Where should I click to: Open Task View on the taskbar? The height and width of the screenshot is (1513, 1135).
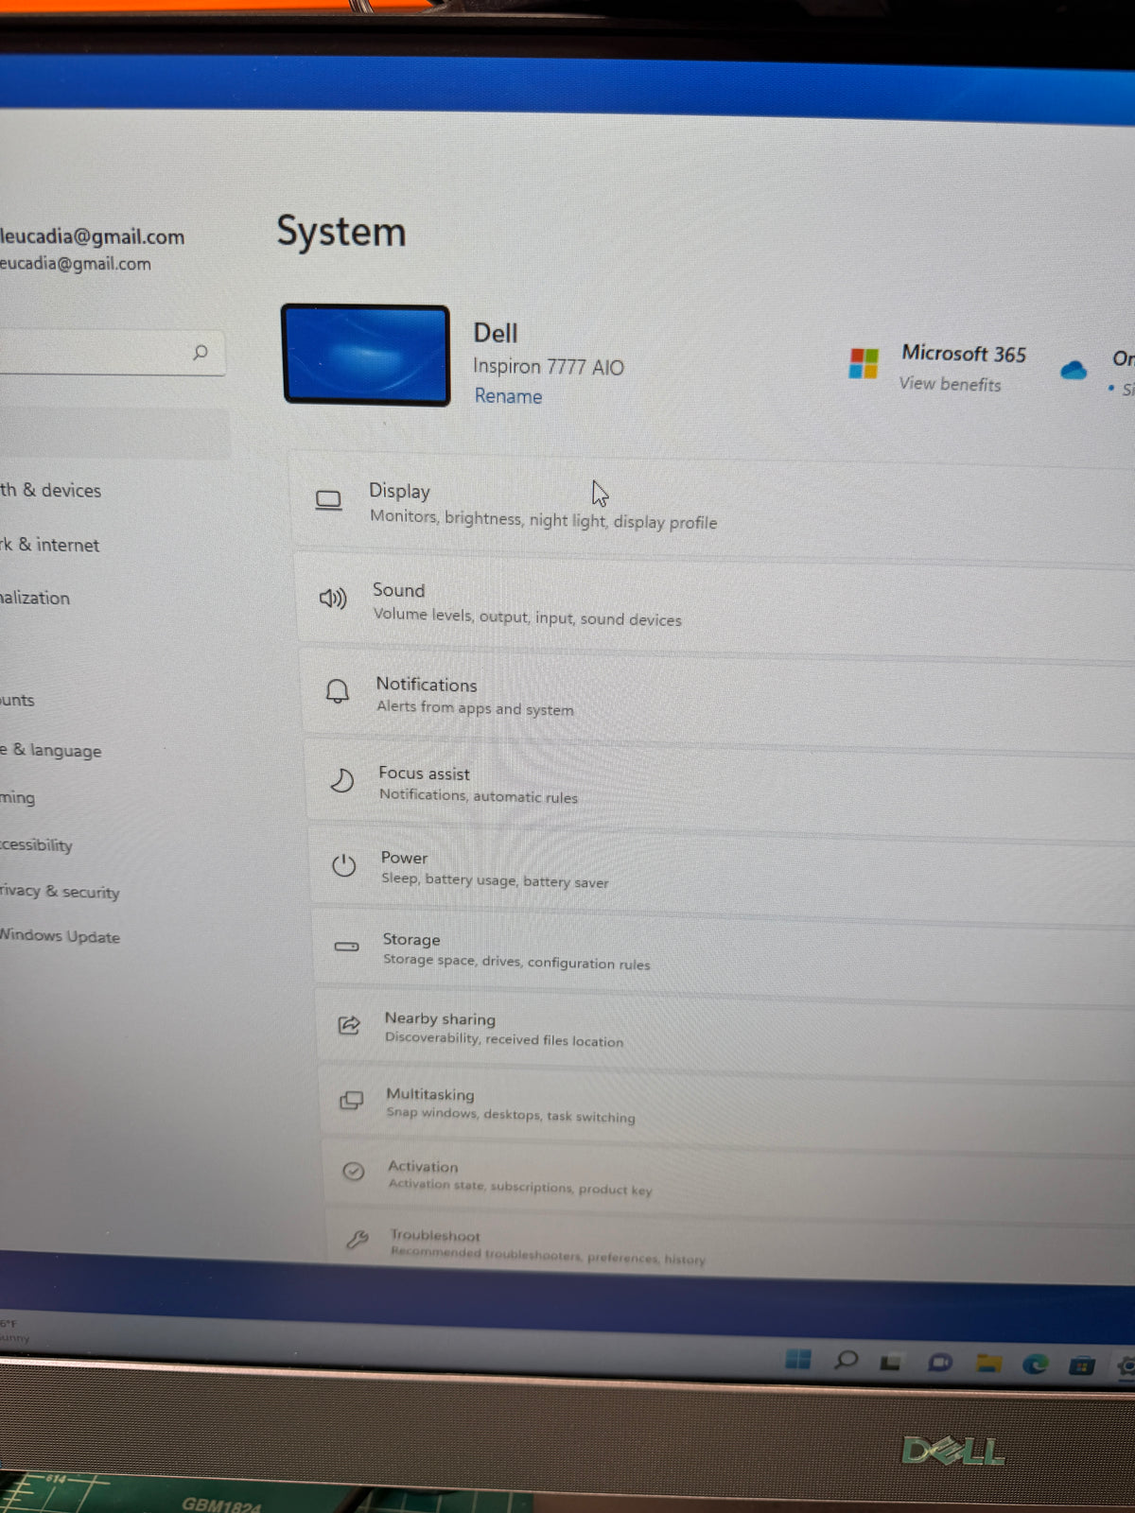point(890,1362)
